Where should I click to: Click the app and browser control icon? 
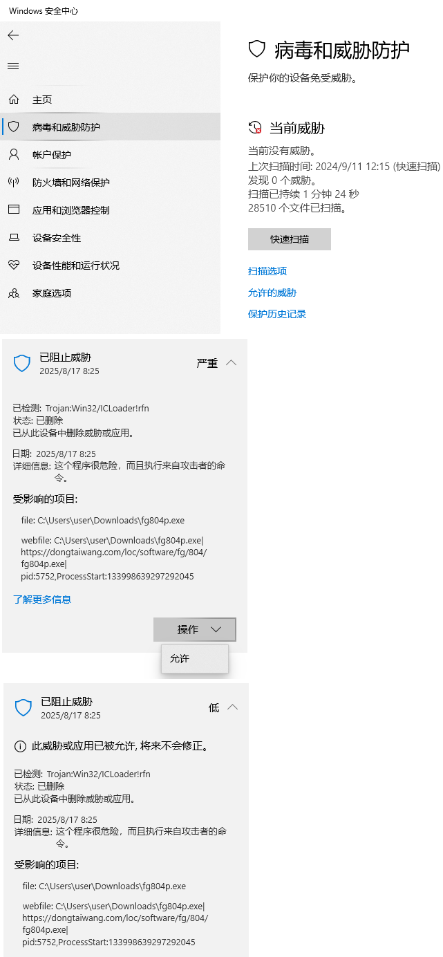14,210
